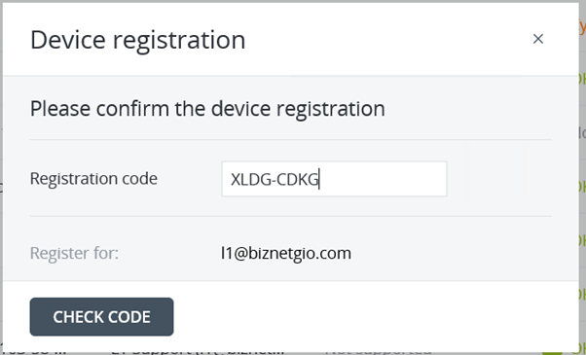Viewport: 586px width, 355px height.
Task: Click the Please confirm the device registration heading
Action: click(207, 109)
